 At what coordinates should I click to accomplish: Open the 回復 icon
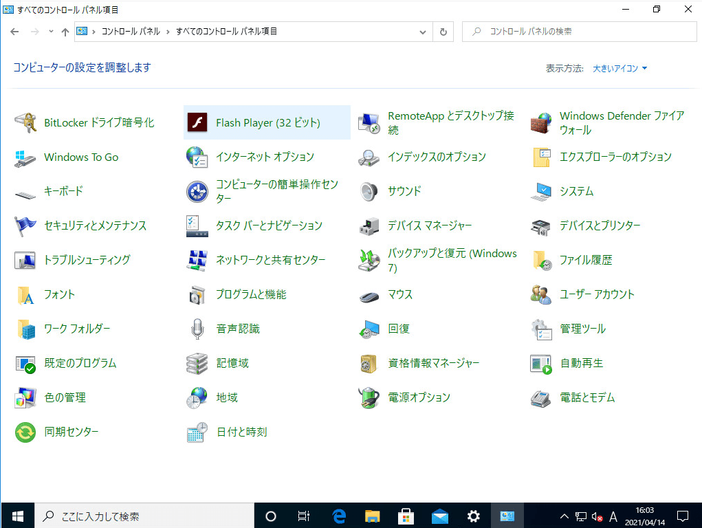[369, 329]
